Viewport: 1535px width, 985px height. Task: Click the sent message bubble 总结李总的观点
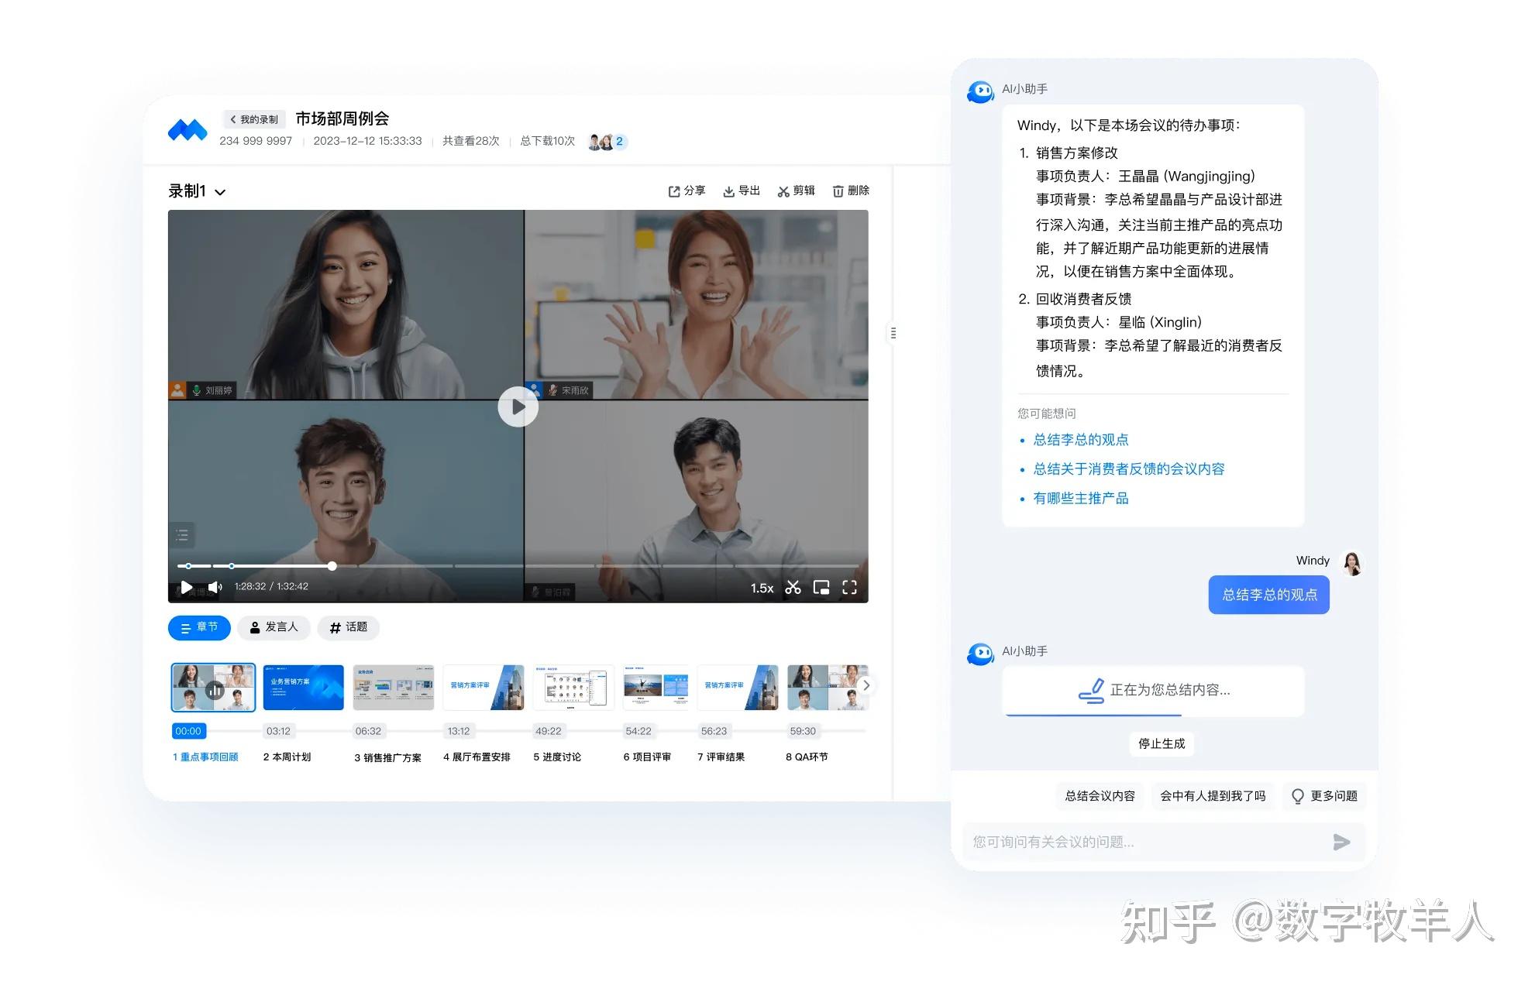coord(1268,595)
